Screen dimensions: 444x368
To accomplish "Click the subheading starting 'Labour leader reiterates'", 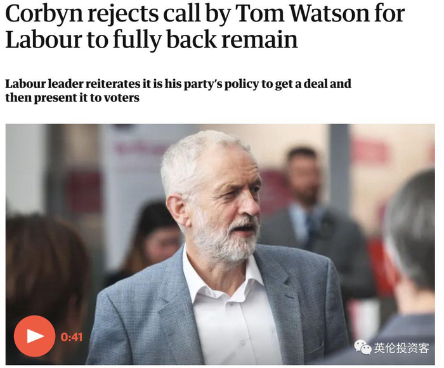I will pyautogui.click(x=178, y=91).
